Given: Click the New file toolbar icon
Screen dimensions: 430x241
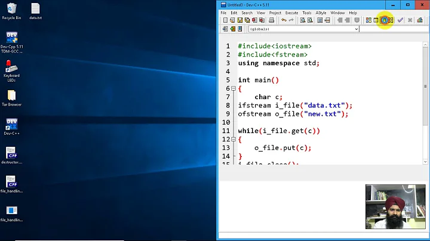Looking at the screenshot, I should 225,20.
